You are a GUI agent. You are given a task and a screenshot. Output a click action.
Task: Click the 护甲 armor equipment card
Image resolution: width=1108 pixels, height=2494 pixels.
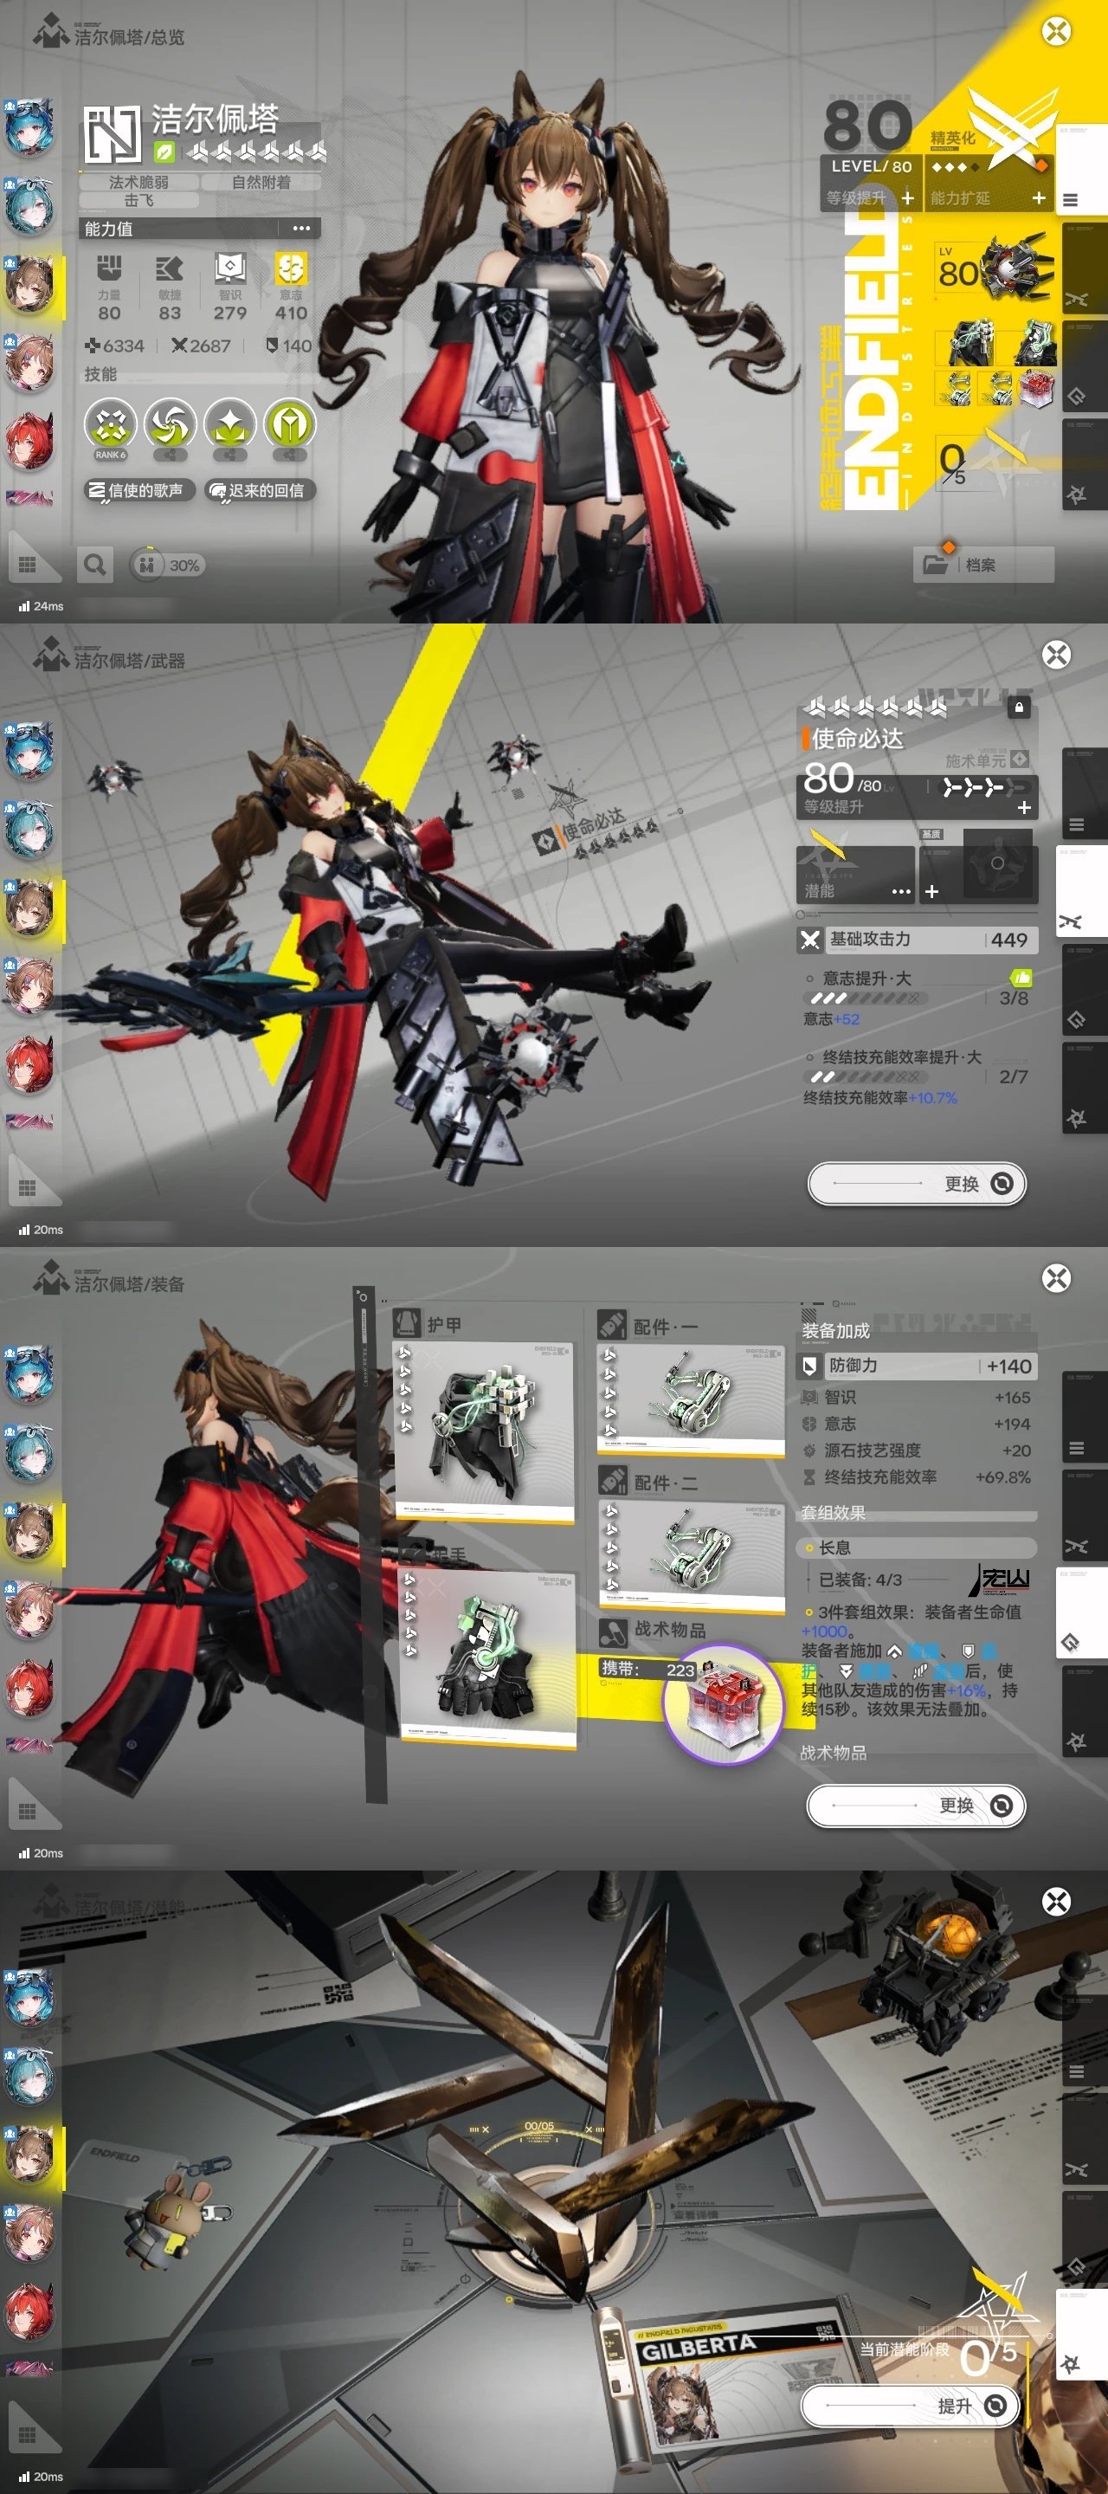484,1419
